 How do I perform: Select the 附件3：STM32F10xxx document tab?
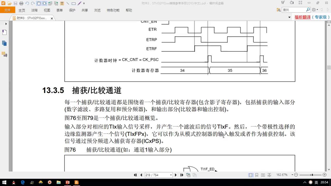pyautogui.click(x=32, y=18)
